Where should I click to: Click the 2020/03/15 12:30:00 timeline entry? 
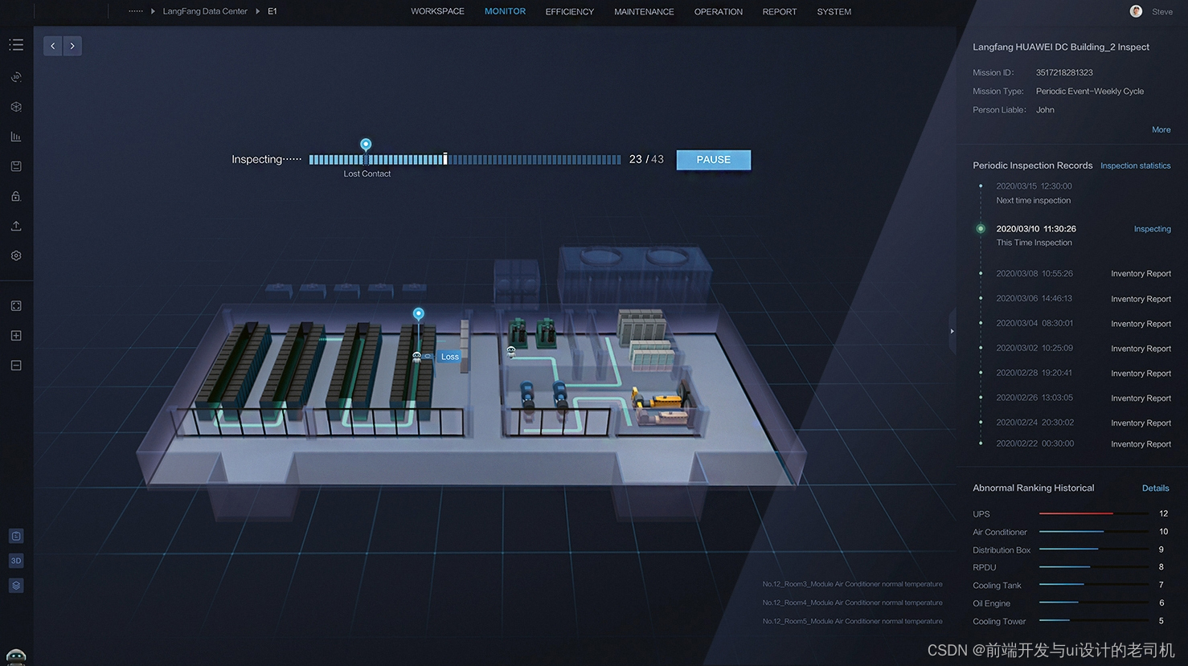(x=1034, y=186)
